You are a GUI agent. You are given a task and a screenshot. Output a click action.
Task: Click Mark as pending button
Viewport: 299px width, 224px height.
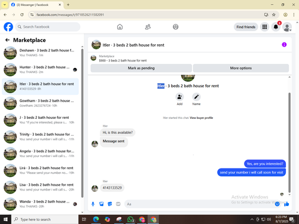141,68
